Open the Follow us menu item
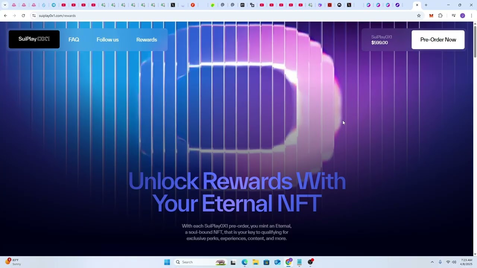Image resolution: width=477 pixels, height=268 pixels. coord(108,39)
